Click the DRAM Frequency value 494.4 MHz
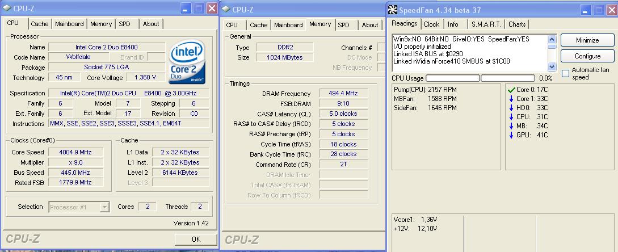The image size is (618, 252). [x=343, y=94]
